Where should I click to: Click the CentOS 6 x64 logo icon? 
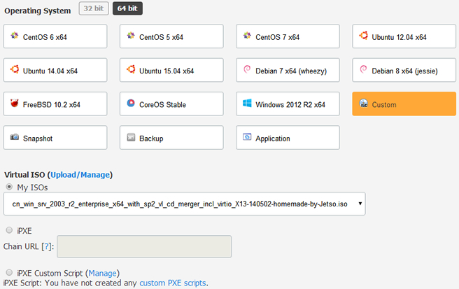[14, 36]
